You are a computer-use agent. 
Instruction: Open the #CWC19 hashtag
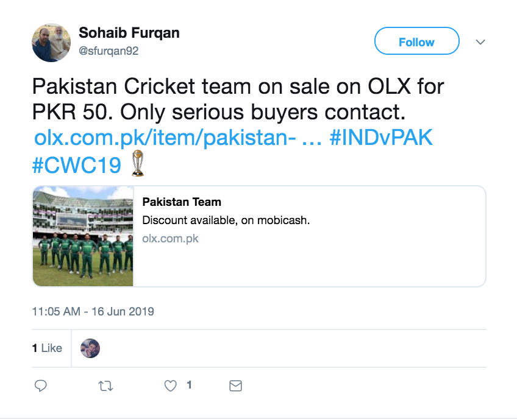click(x=77, y=164)
